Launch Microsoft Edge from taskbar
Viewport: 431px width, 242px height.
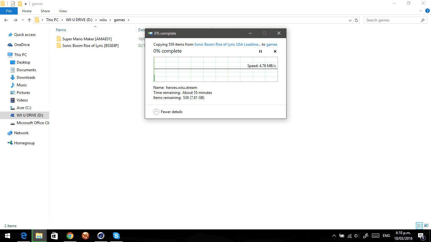(23, 236)
